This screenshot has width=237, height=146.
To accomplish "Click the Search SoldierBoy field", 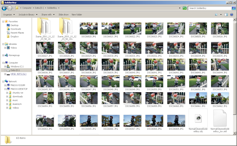I will click(210, 8).
